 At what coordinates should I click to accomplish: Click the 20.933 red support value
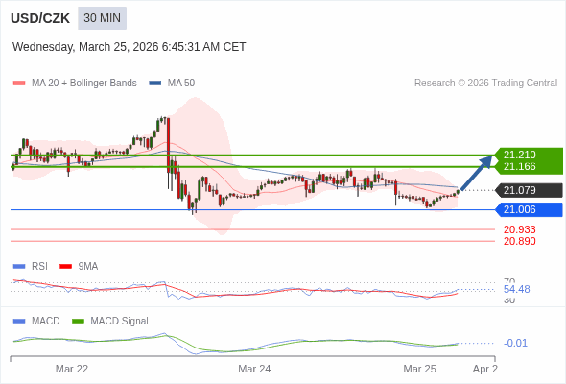[519, 229]
